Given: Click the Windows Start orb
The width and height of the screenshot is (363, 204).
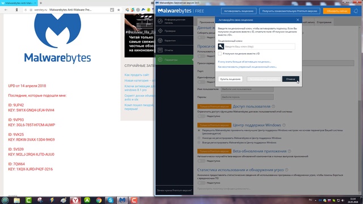Looking at the screenshot, I should tap(5, 200).
